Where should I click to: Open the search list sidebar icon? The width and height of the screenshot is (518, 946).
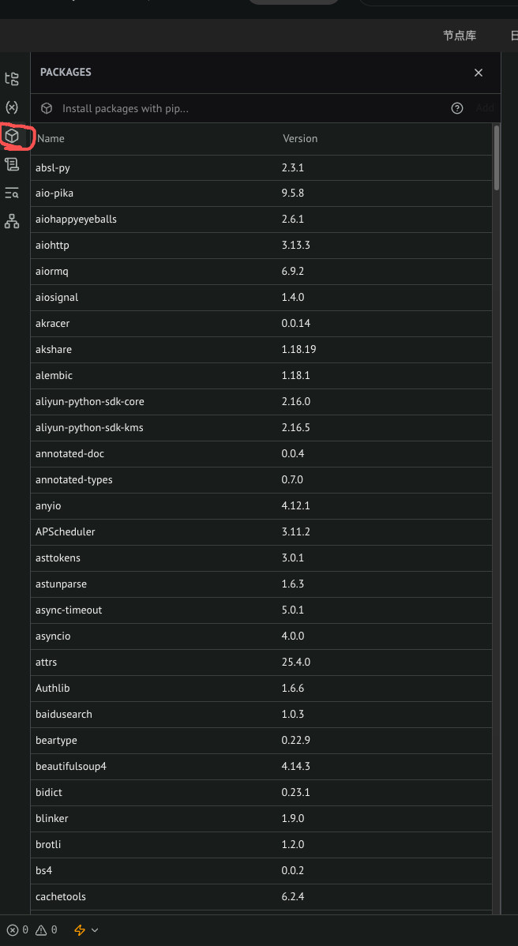[x=12, y=193]
